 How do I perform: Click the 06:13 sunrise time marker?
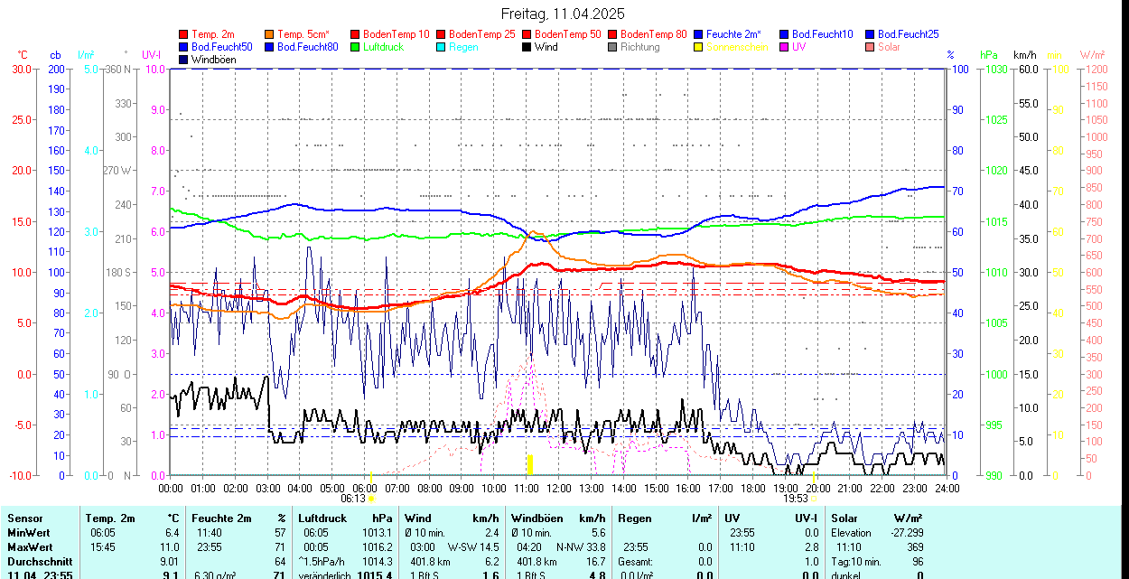353,498
